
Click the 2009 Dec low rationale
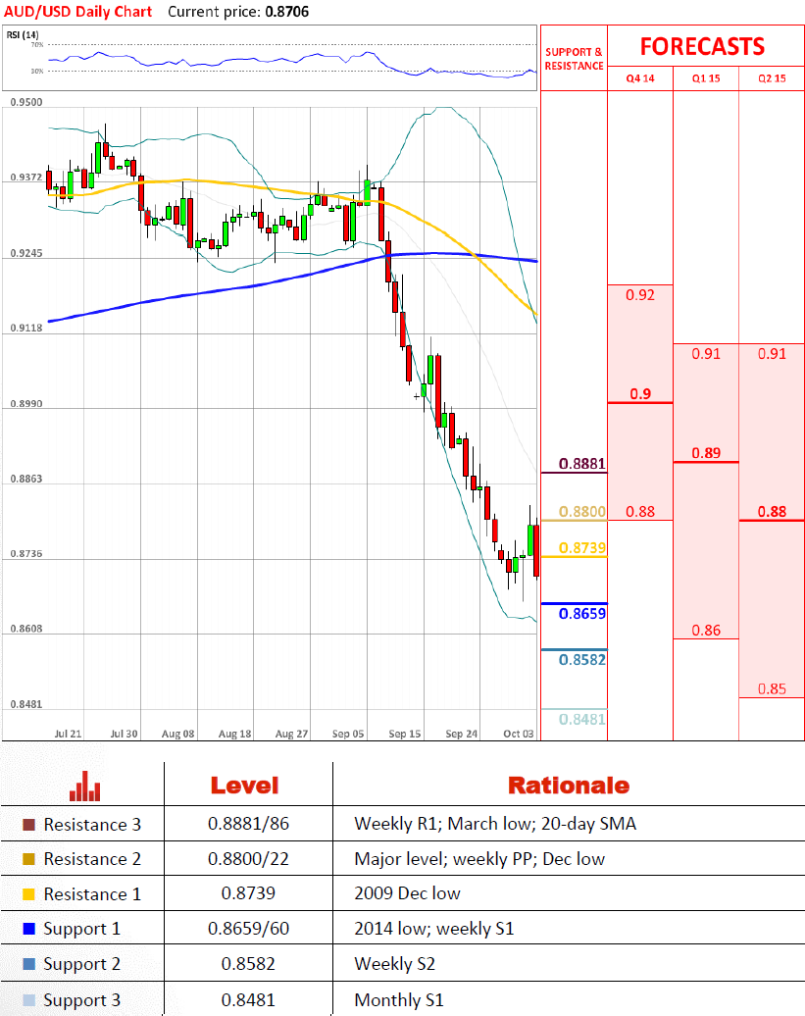pos(407,893)
